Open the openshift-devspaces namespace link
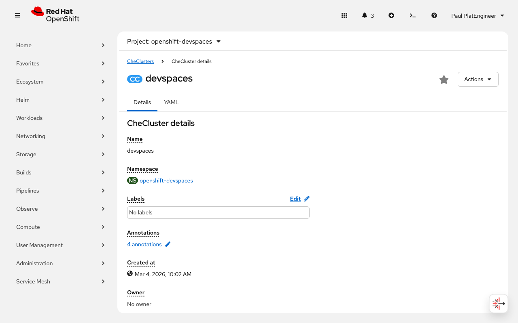The width and height of the screenshot is (518, 323). pos(166,180)
